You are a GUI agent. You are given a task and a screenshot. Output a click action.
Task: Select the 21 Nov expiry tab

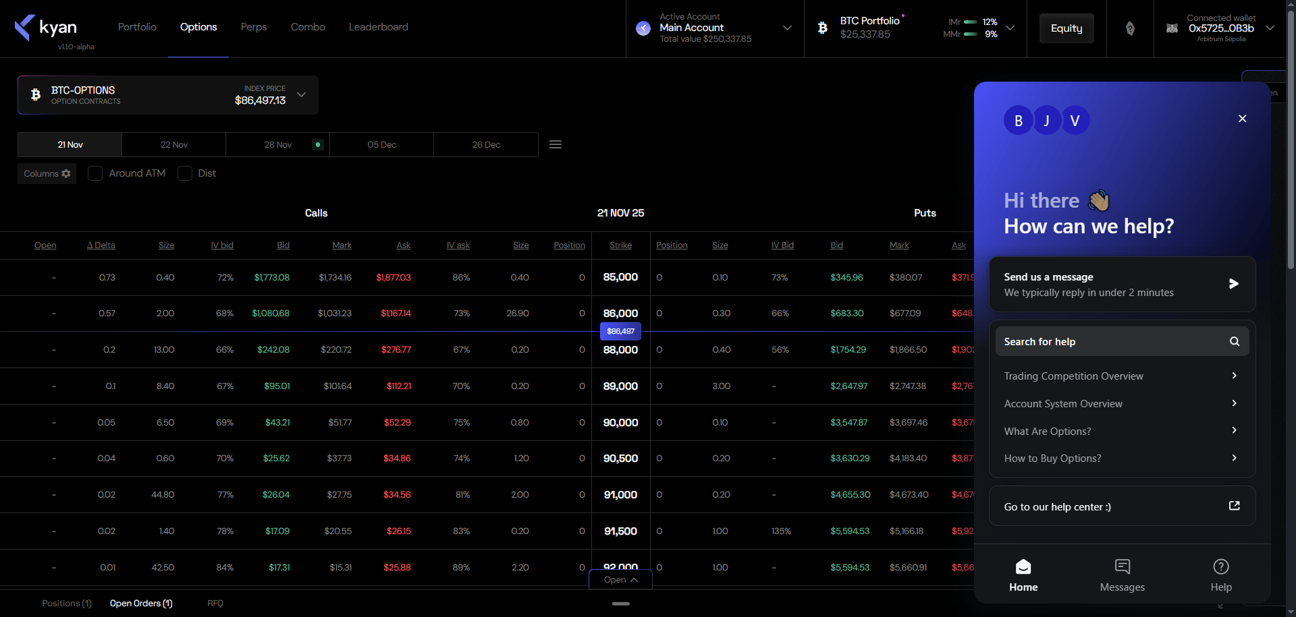tap(70, 145)
